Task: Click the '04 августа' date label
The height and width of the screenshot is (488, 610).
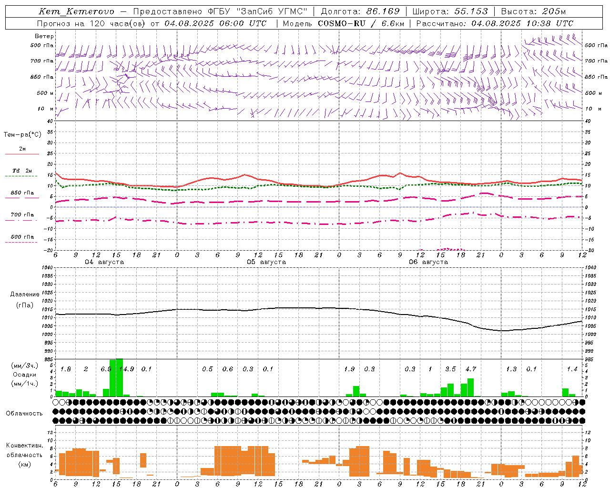Action: [104, 262]
